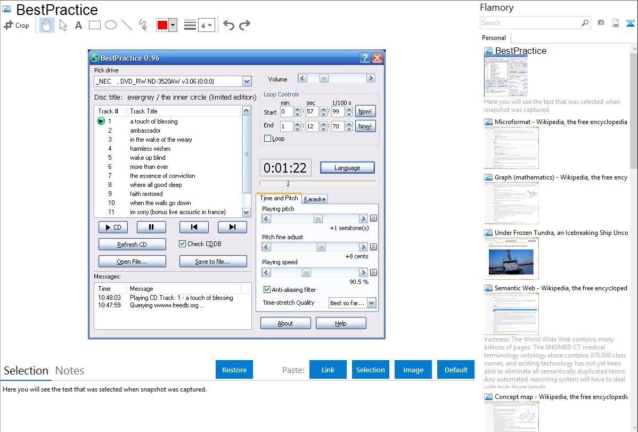
Task: Click the redo arrow
Action: coord(244,25)
